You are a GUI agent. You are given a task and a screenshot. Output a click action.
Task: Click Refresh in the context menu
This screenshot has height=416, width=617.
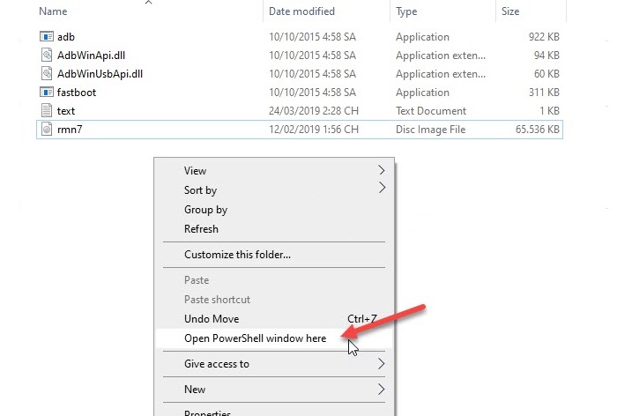pyautogui.click(x=201, y=229)
